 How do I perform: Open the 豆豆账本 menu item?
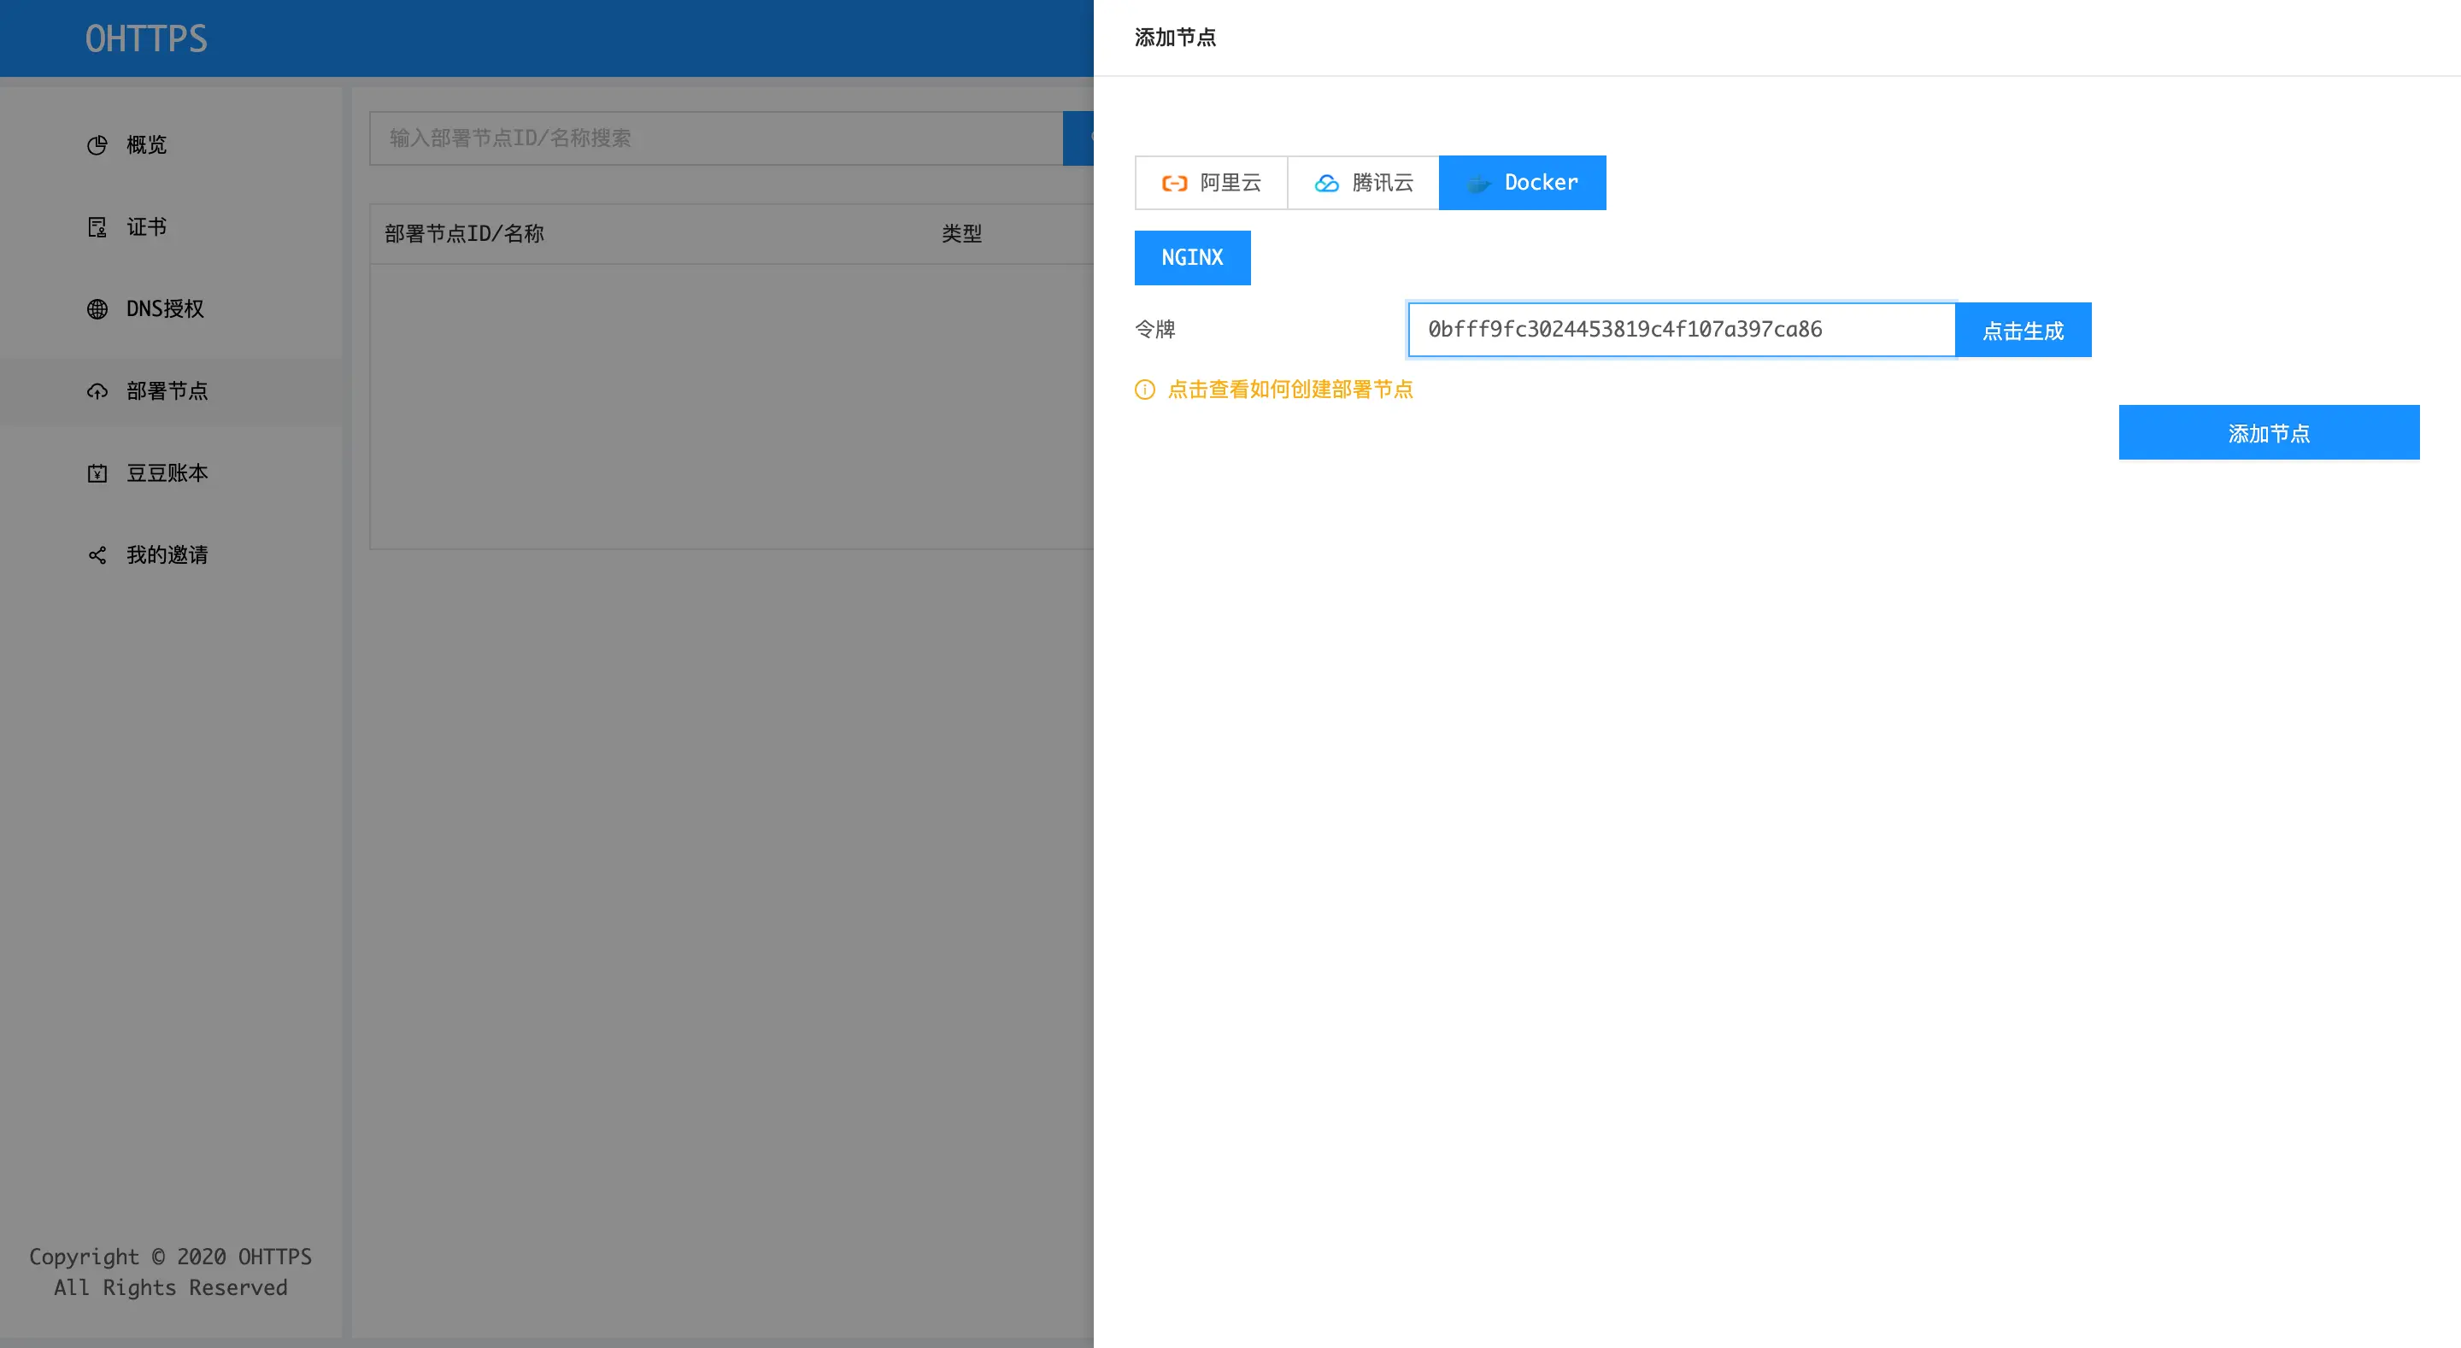tap(167, 474)
